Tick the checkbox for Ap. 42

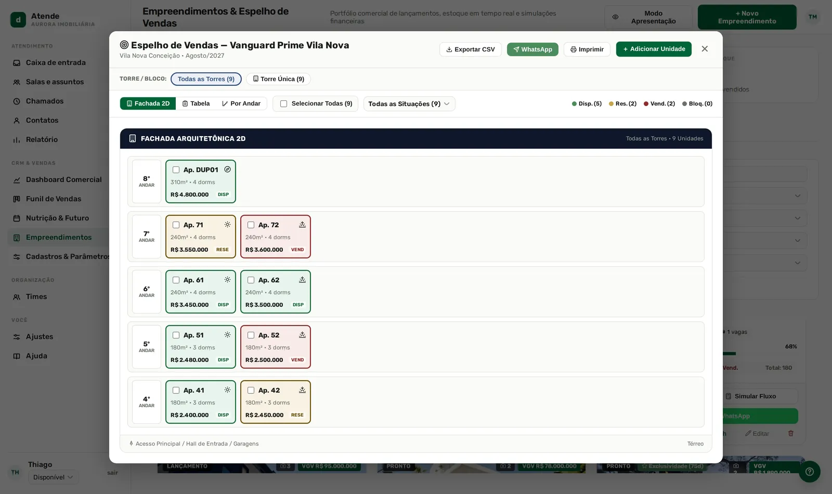point(251,391)
